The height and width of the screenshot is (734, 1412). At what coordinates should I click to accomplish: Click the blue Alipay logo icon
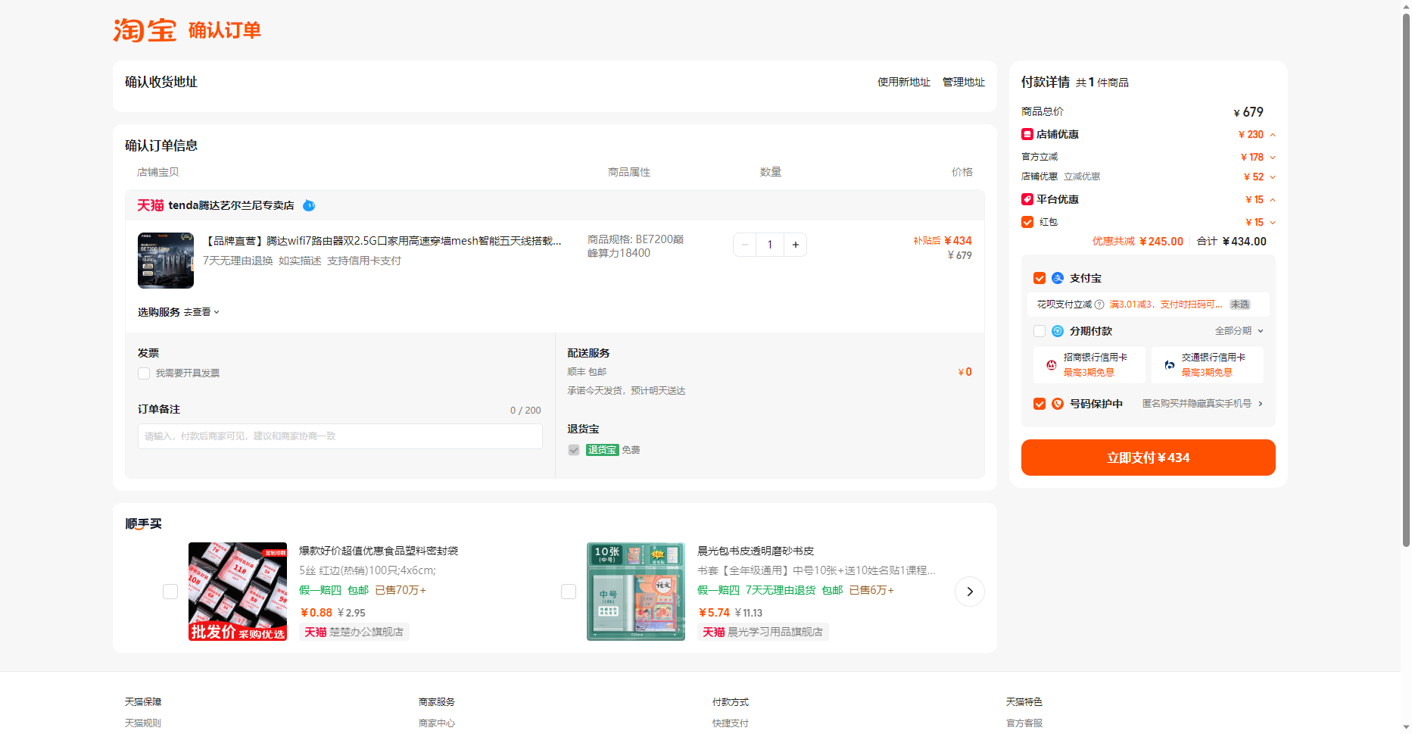[x=1058, y=278]
